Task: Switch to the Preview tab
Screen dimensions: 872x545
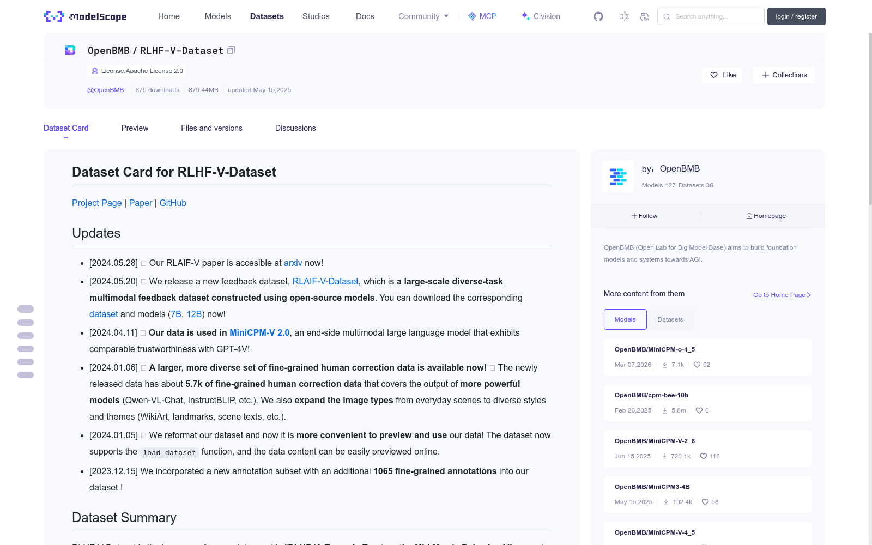Action: click(135, 128)
